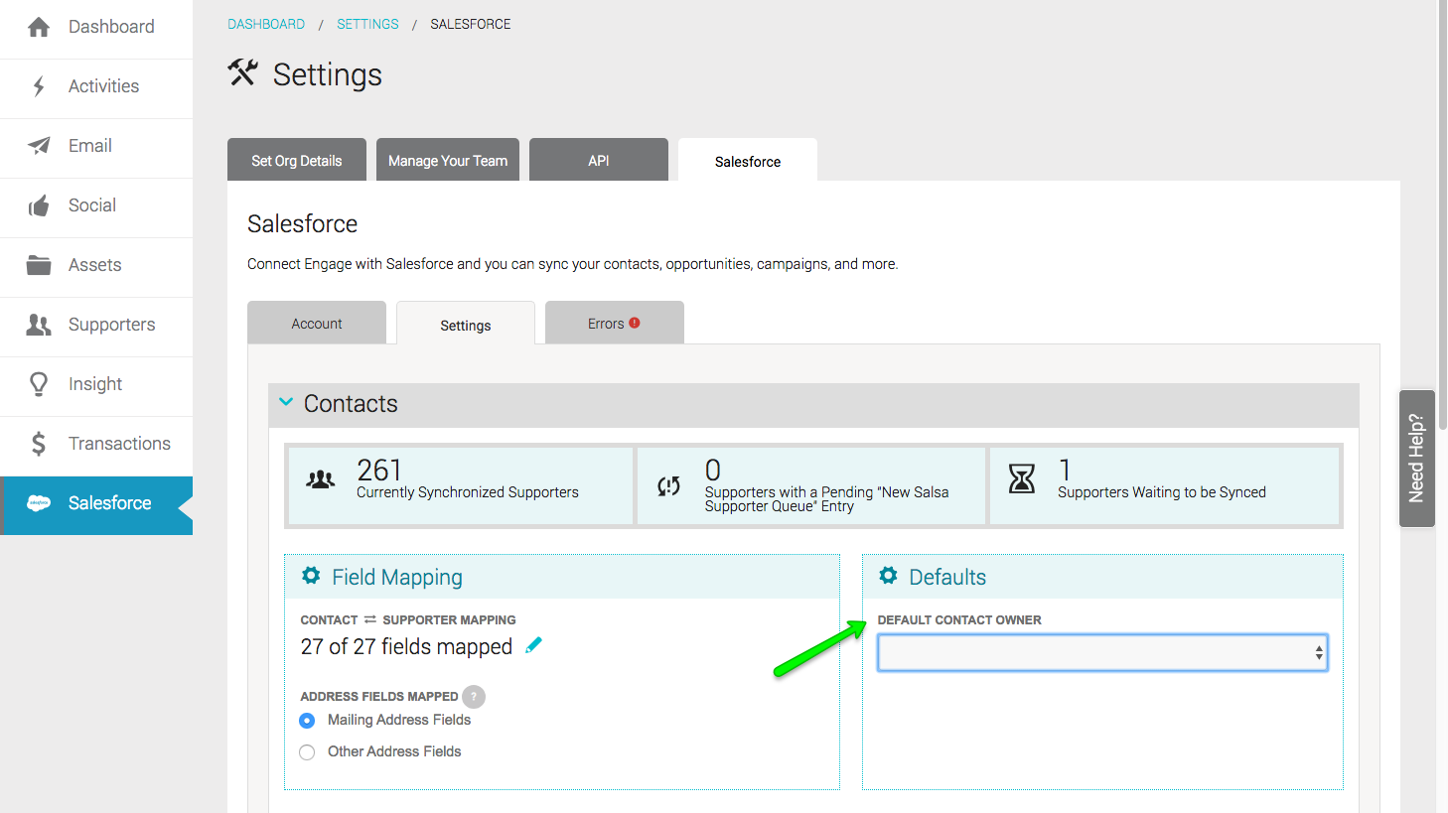Click the Defaults panel title

(x=947, y=577)
